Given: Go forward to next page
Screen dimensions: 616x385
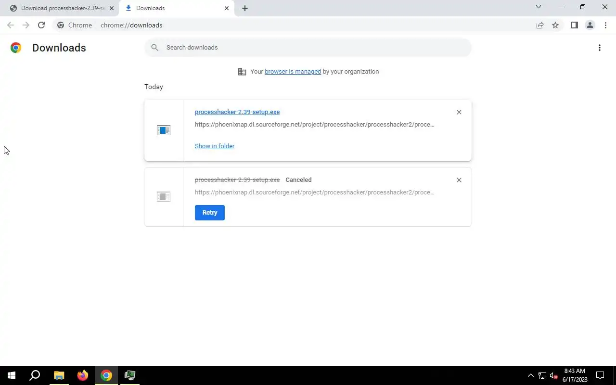Looking at the screenshot, I should point(26,25).
